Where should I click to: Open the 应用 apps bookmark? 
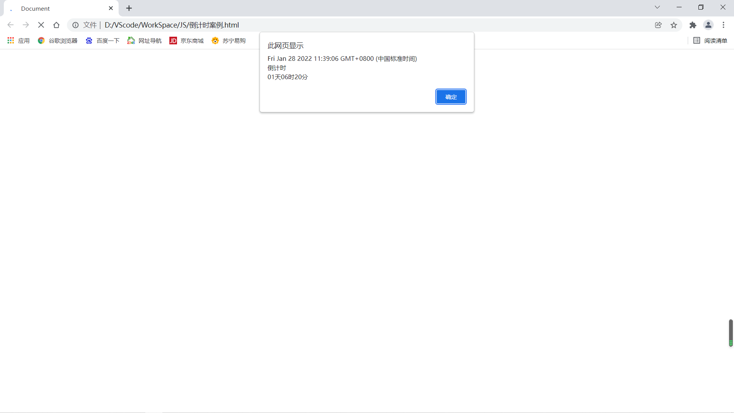(x=18, y=41)
